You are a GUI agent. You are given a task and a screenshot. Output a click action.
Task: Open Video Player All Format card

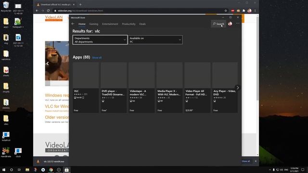pos(197,87)
